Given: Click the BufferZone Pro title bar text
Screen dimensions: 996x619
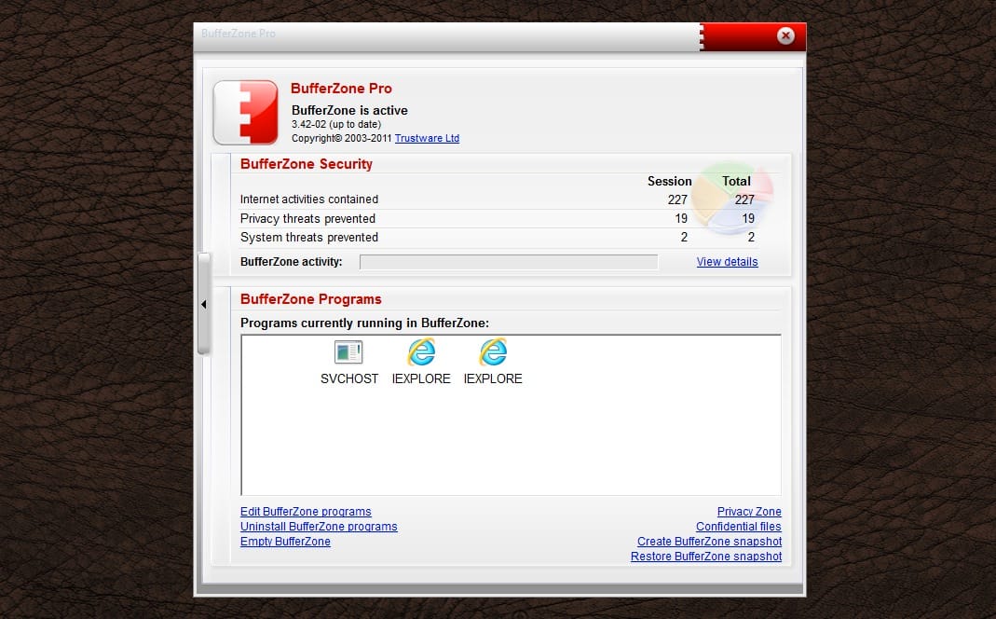Looking at the screenshot, I should (x=239, y=33).
